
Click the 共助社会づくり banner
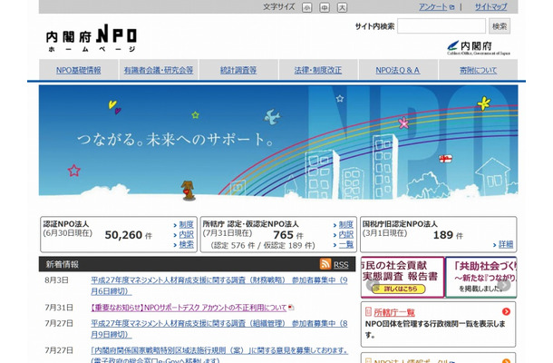(481, 277)
